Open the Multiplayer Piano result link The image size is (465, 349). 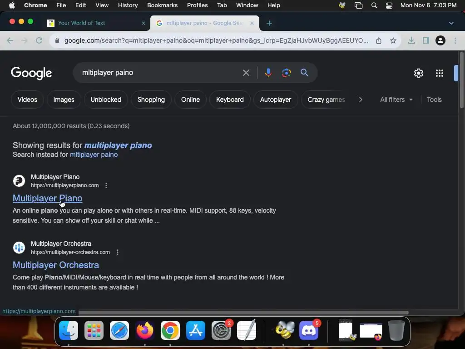coord(47,198)
